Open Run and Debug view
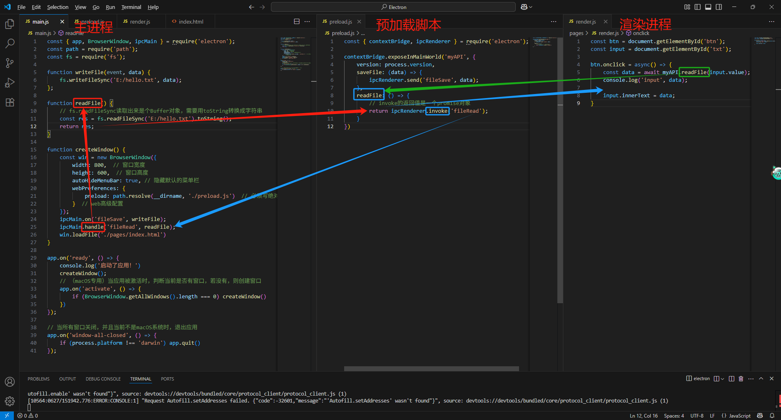The width and height of the screenshot is (781, 420). (x=10, y=83)
